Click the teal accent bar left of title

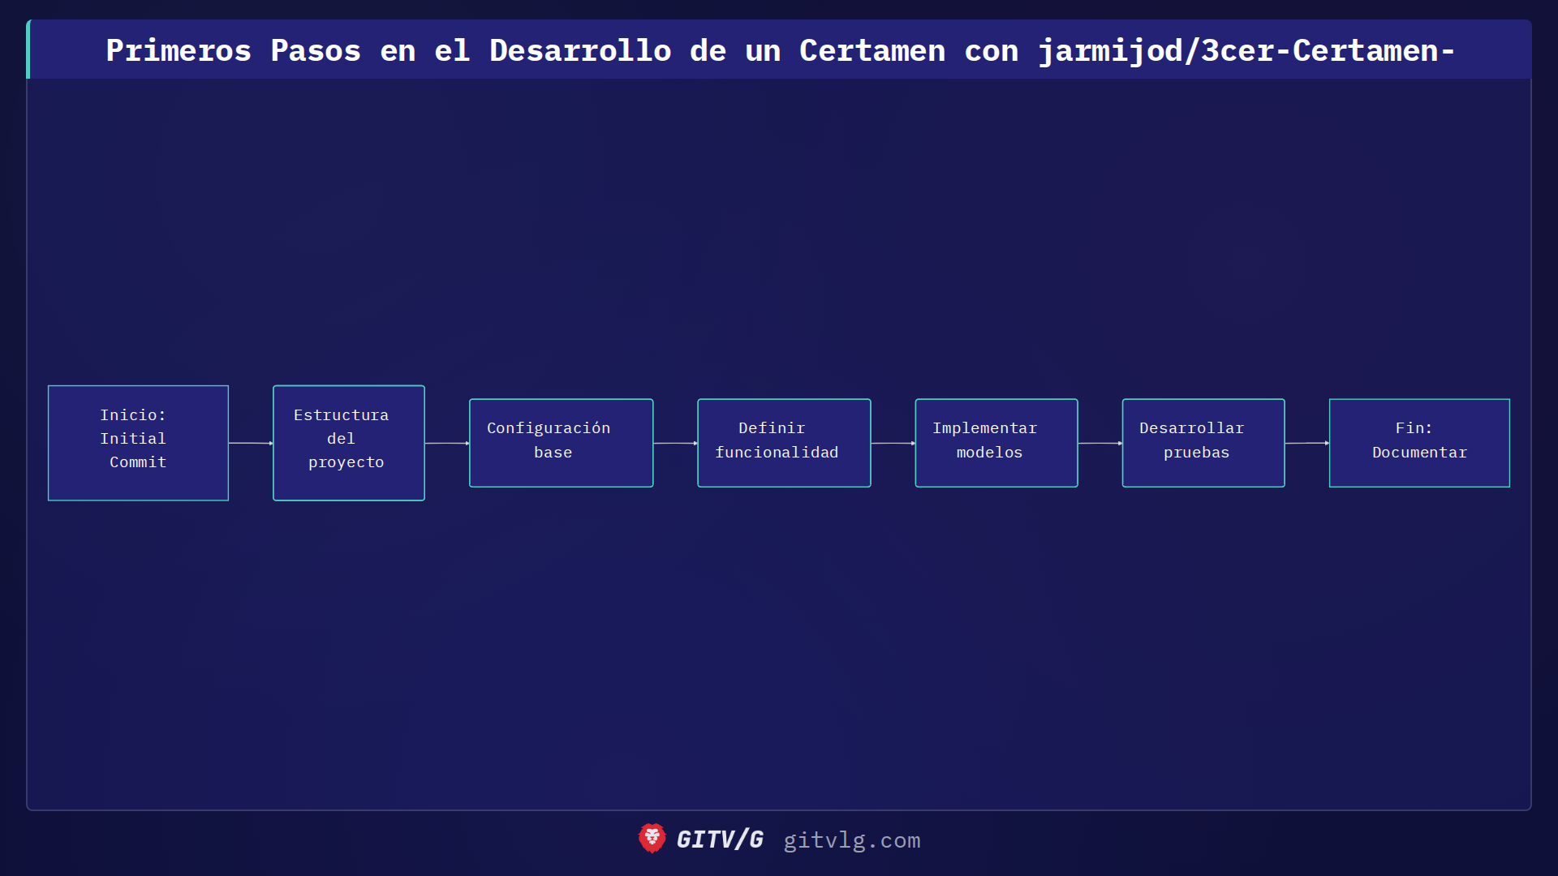tap(29, 50)
